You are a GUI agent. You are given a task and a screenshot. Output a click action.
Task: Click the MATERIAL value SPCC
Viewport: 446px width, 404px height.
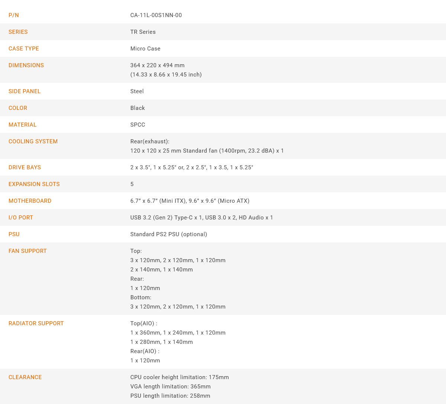pos(138,125)
